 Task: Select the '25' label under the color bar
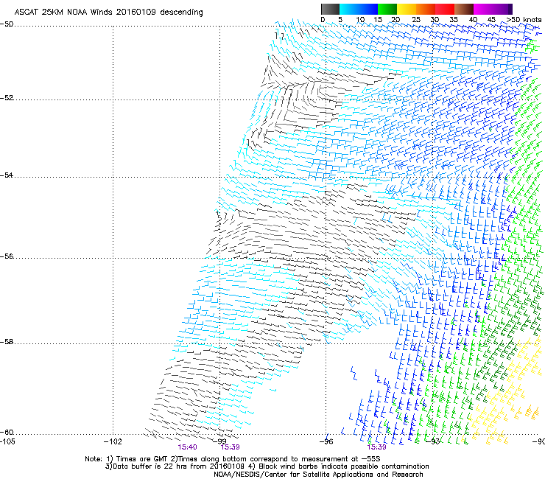[x=416, y=20]
